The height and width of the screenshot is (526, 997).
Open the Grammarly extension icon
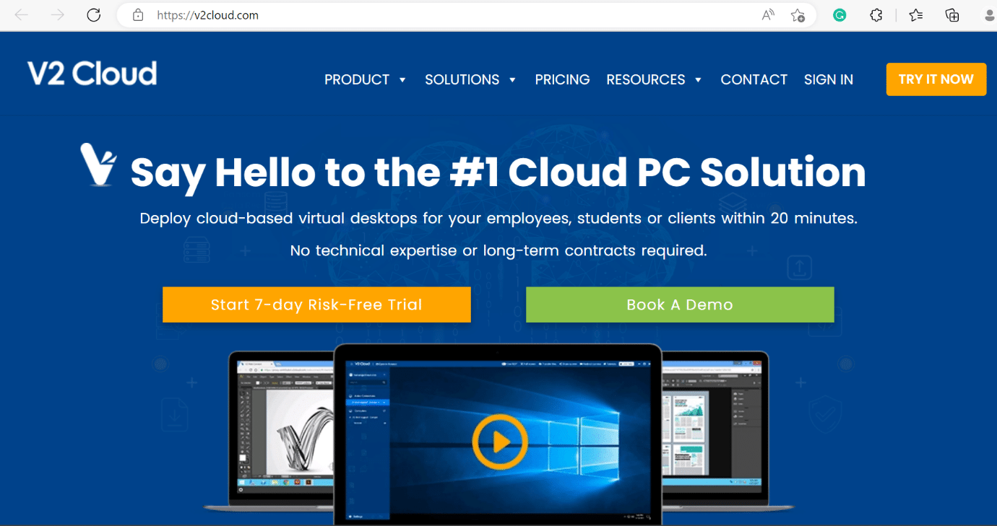coord(840,15)
